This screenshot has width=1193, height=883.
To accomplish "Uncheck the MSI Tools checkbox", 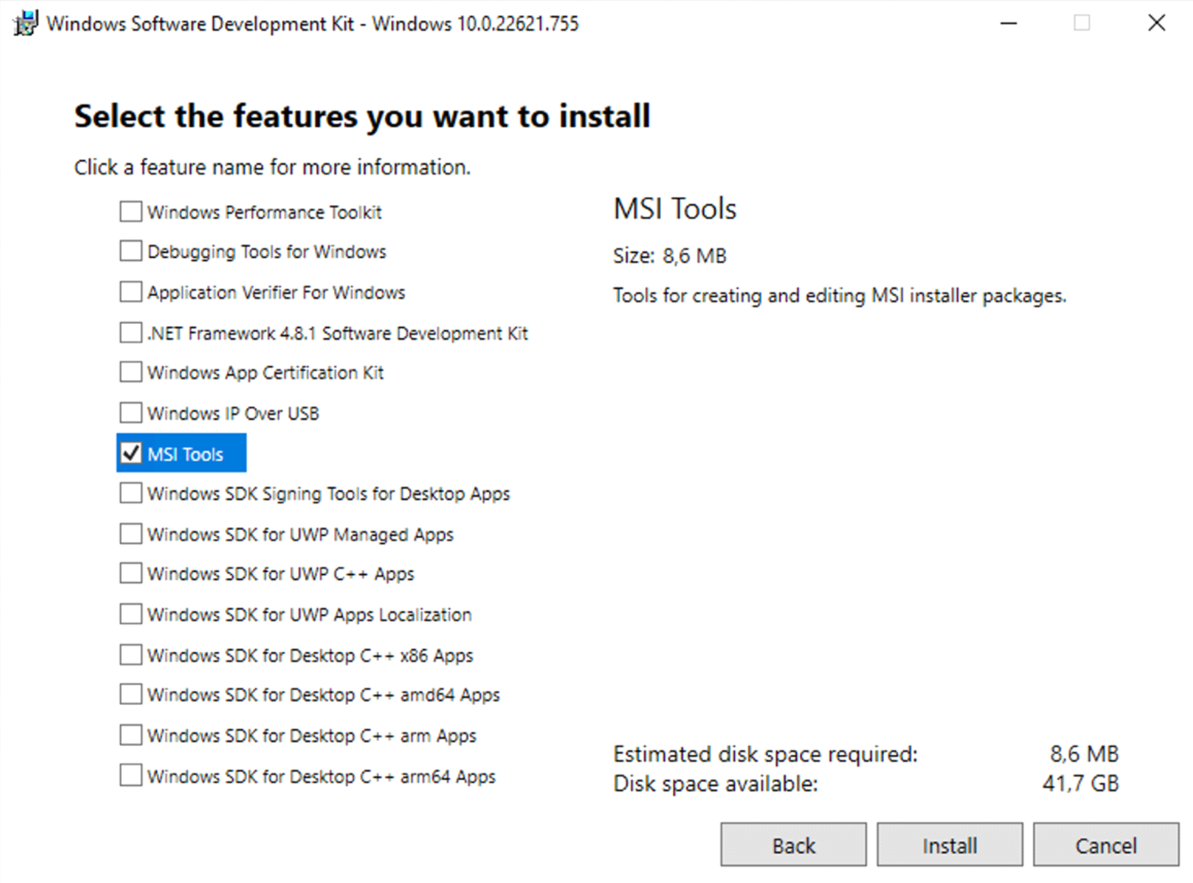I will pyautogui.click(x=131, y=453).
